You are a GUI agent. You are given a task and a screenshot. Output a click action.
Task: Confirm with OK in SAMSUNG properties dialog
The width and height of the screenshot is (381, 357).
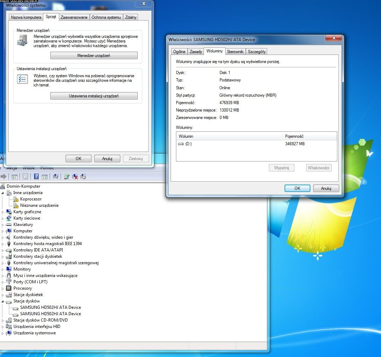tap(297, 188)
